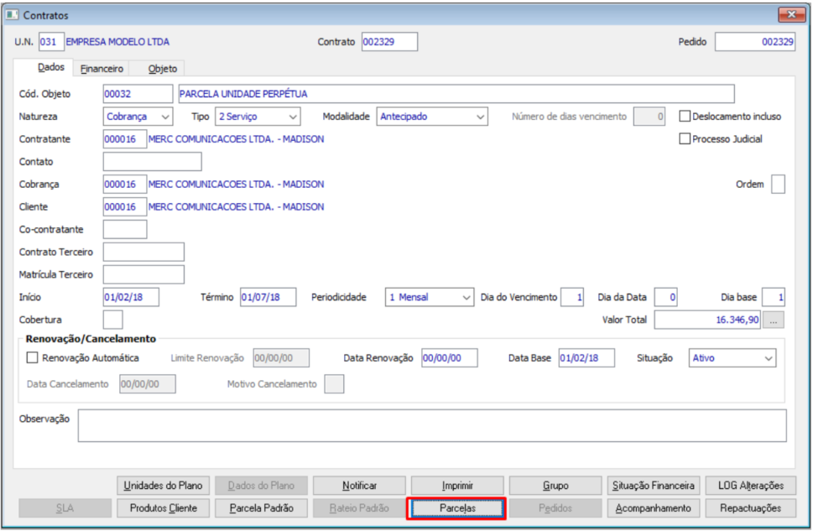
Task: Focus the Pedido number field
Action: [755, 41]
